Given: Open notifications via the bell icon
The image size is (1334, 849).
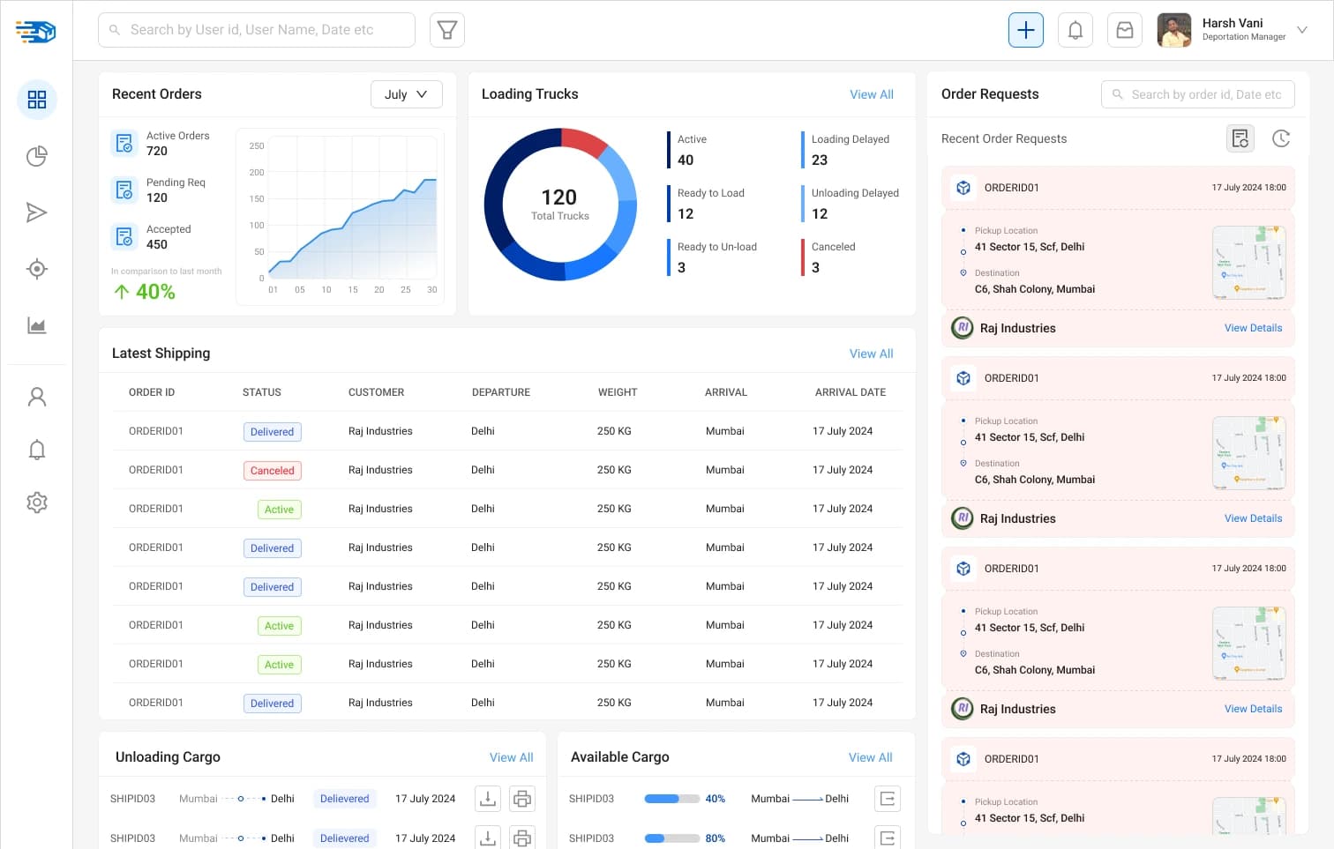Looking at the screenshot, I should [1075, 29].
